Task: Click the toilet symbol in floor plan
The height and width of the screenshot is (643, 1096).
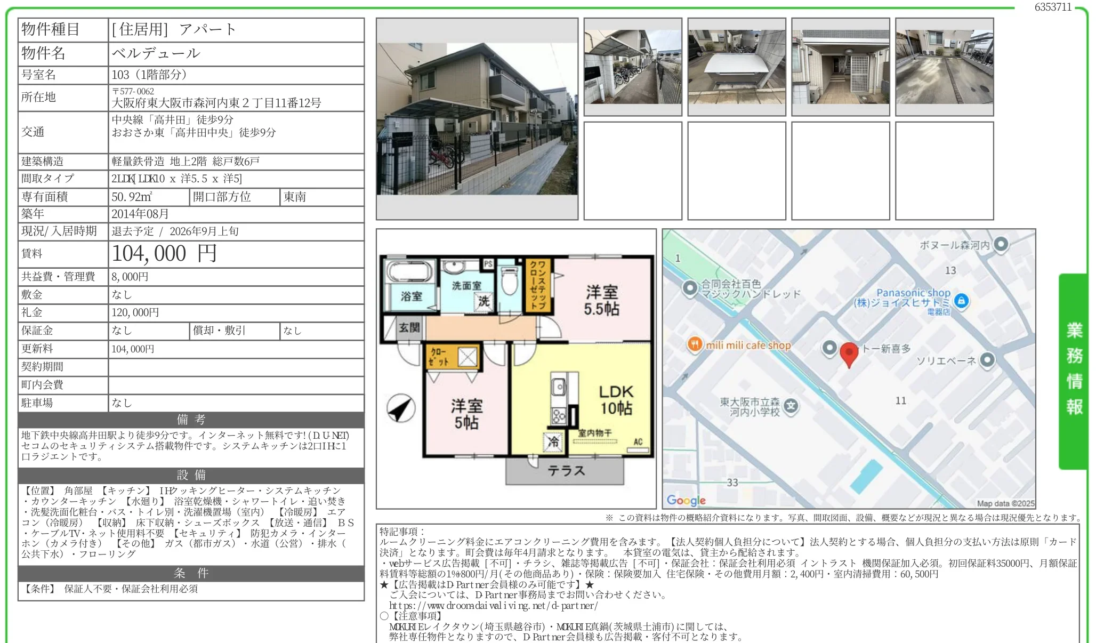Action: click(x=510, y=280)
